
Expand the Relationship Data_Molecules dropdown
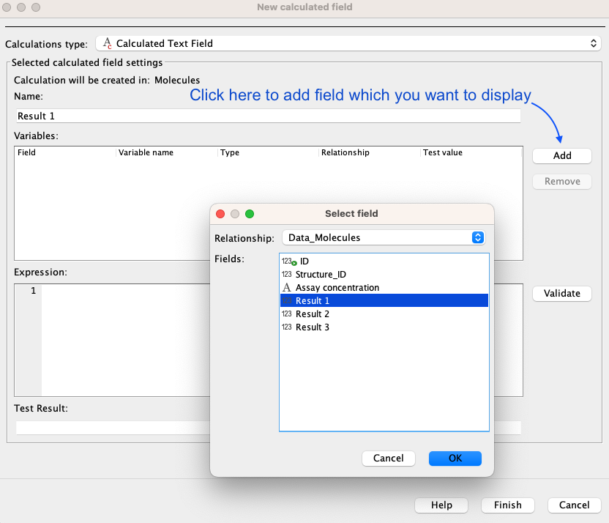tap(384, 237)
